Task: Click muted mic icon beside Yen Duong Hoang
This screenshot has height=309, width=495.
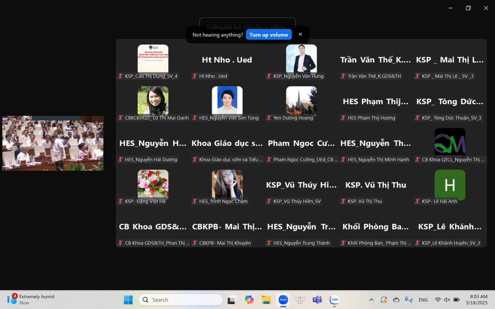Action: tap(269, 118)
